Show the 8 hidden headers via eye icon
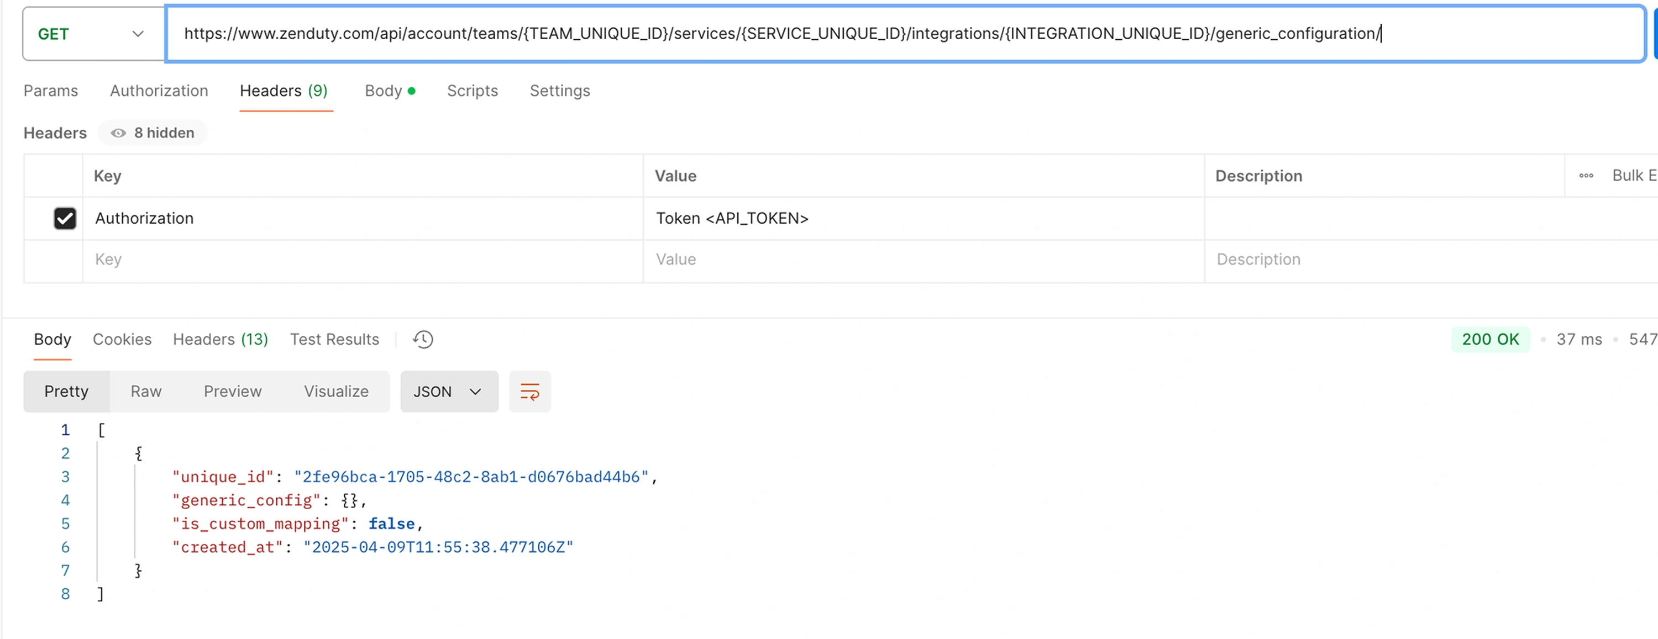1658x639 pixels. point(118,133)
